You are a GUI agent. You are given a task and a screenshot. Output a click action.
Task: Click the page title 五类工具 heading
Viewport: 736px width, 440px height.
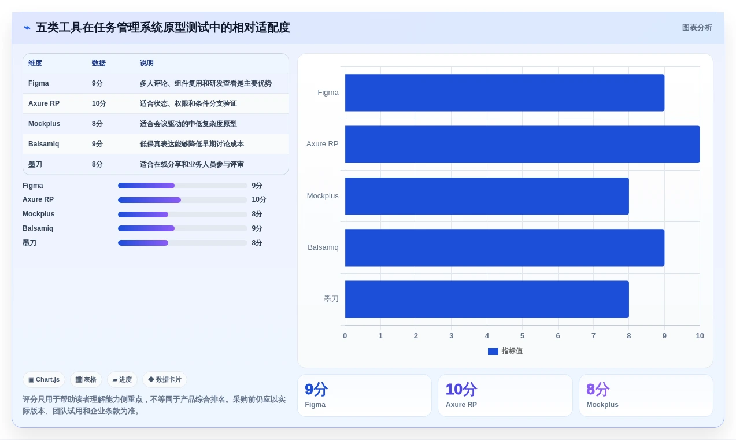pos(162,28)
